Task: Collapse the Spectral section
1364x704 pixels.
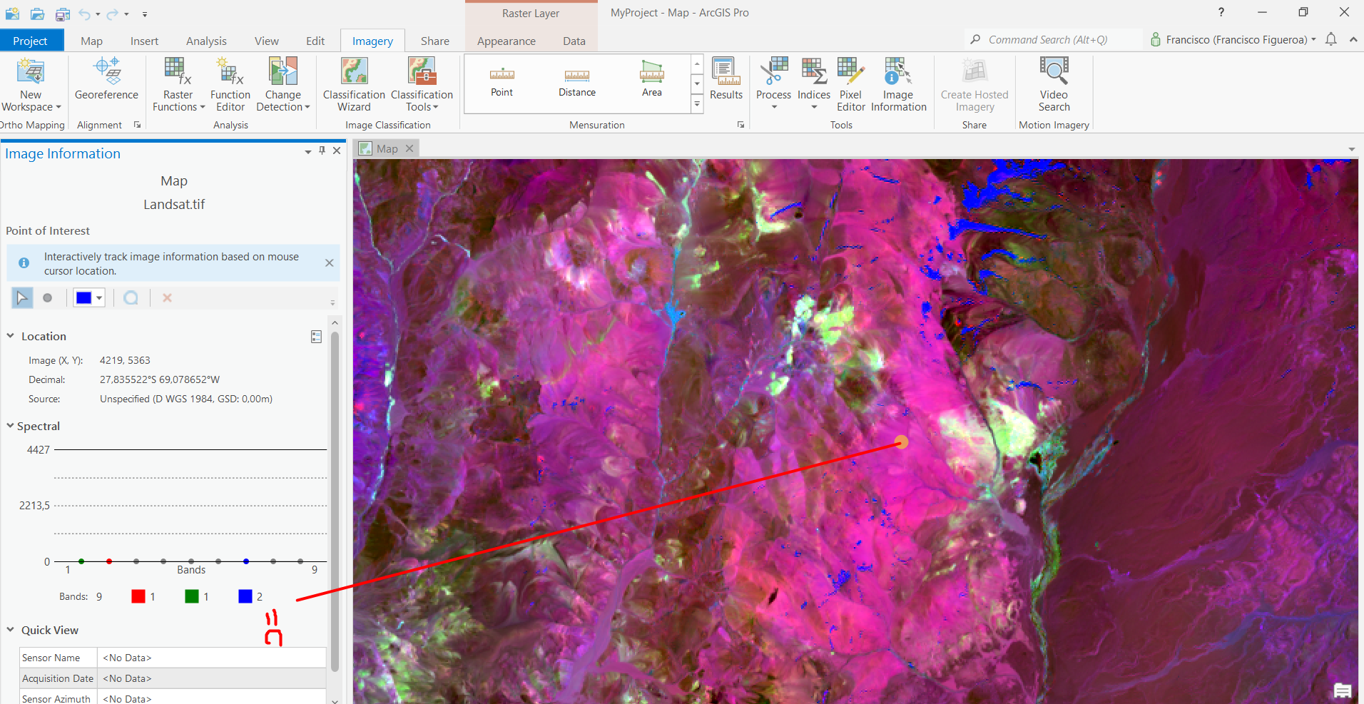Action: [x=10, y=426]
